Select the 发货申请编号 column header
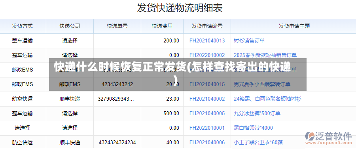The height and width of the screenshot is (149, 356). 207,26
